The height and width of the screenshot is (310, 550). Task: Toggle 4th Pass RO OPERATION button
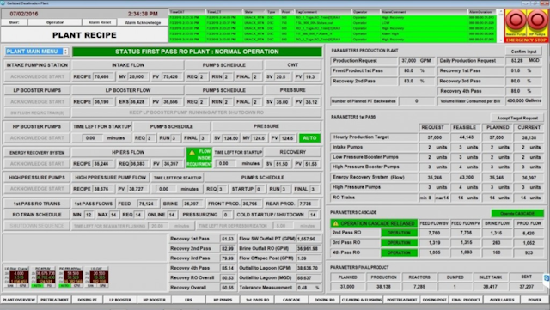point(399,252)
